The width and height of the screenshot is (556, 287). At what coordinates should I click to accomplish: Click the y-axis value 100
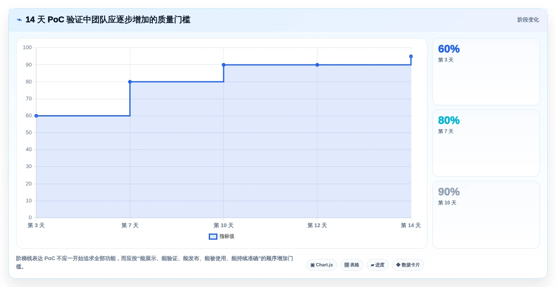click(27, 47)
